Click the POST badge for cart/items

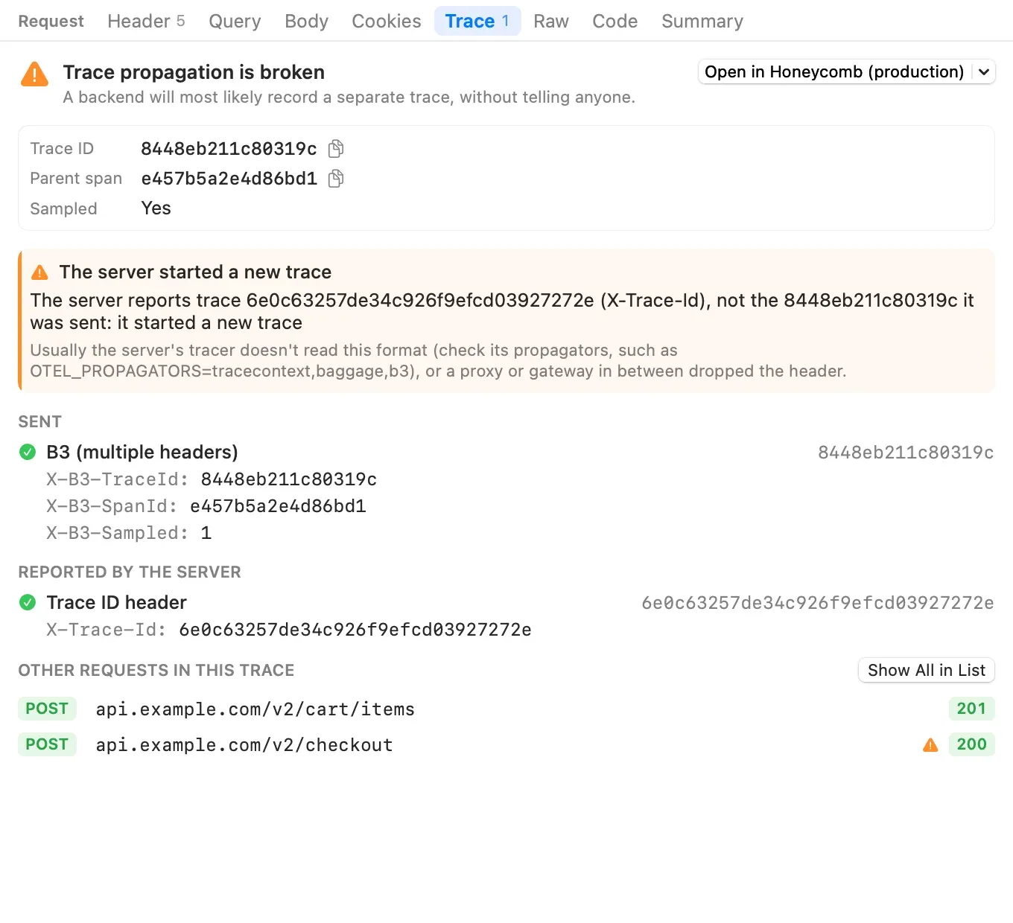[47, 709]
